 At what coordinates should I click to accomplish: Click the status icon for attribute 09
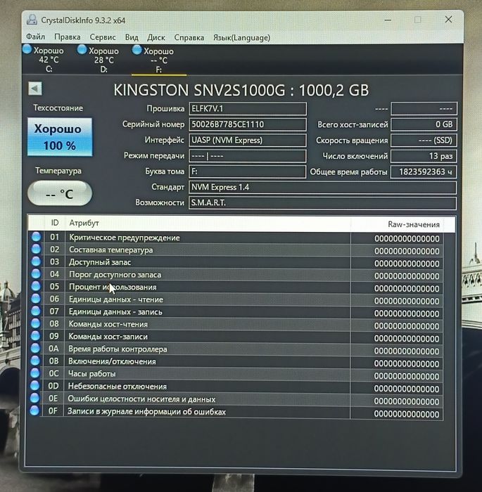pyautogui.click(x=35, y=335)
